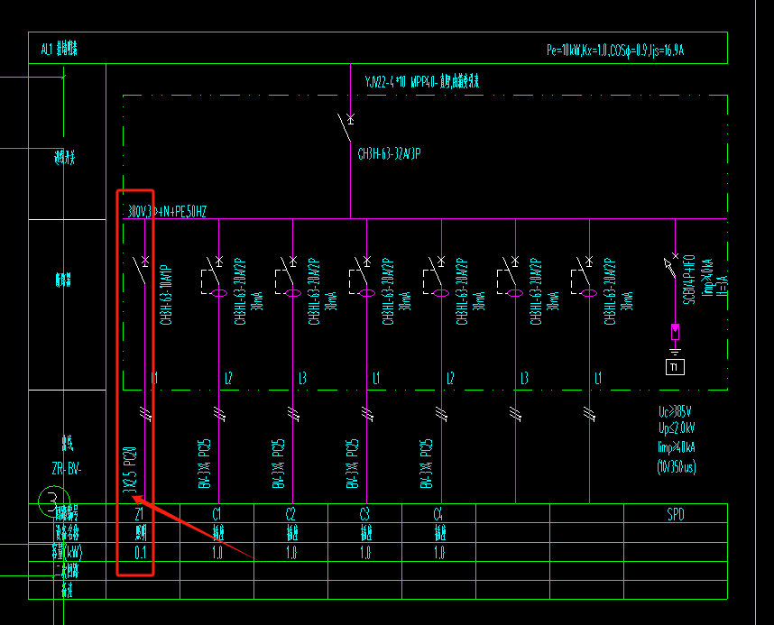The width and height of the screenshot is (774, 625).
Task: Click the 容量(kW) row header
Action: coord(67,552)
